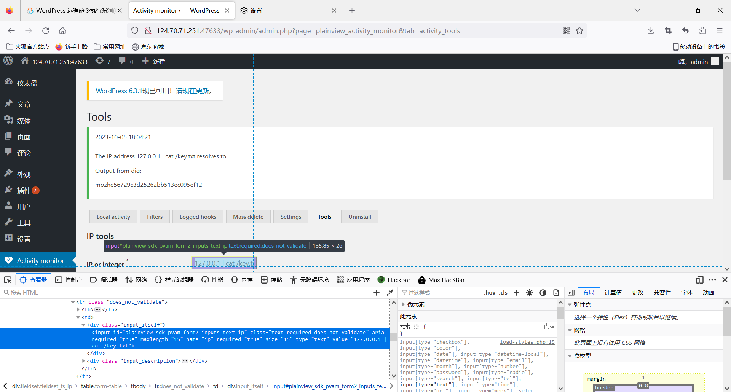Add a new CSS rule

coord(516,293)
